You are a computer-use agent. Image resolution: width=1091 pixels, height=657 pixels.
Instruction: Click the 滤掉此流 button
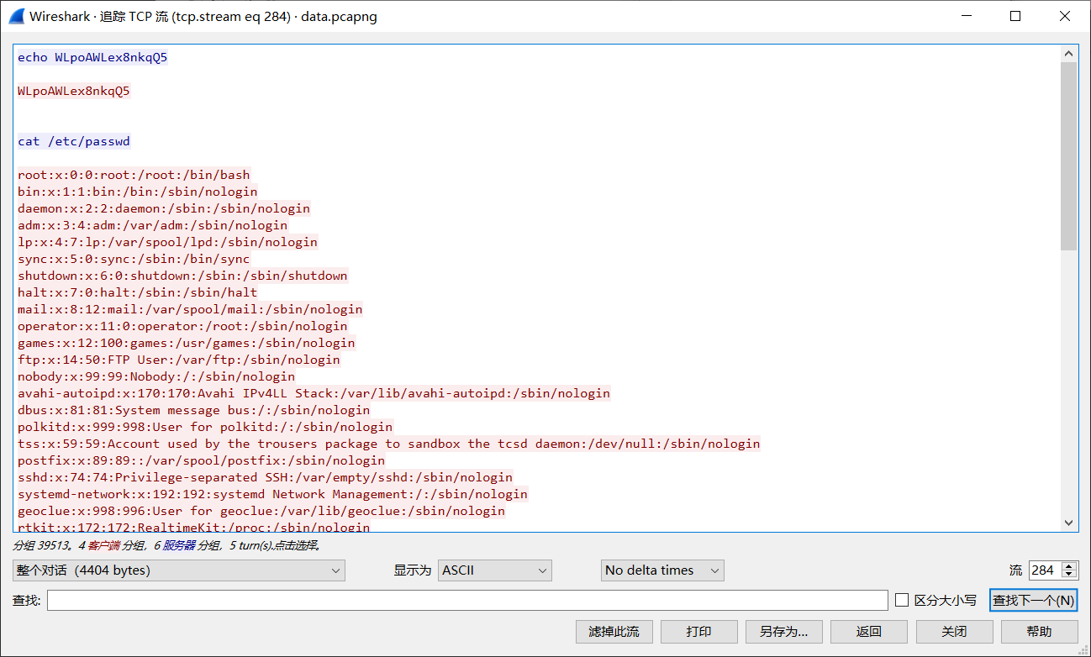click(x=614, y=632)
